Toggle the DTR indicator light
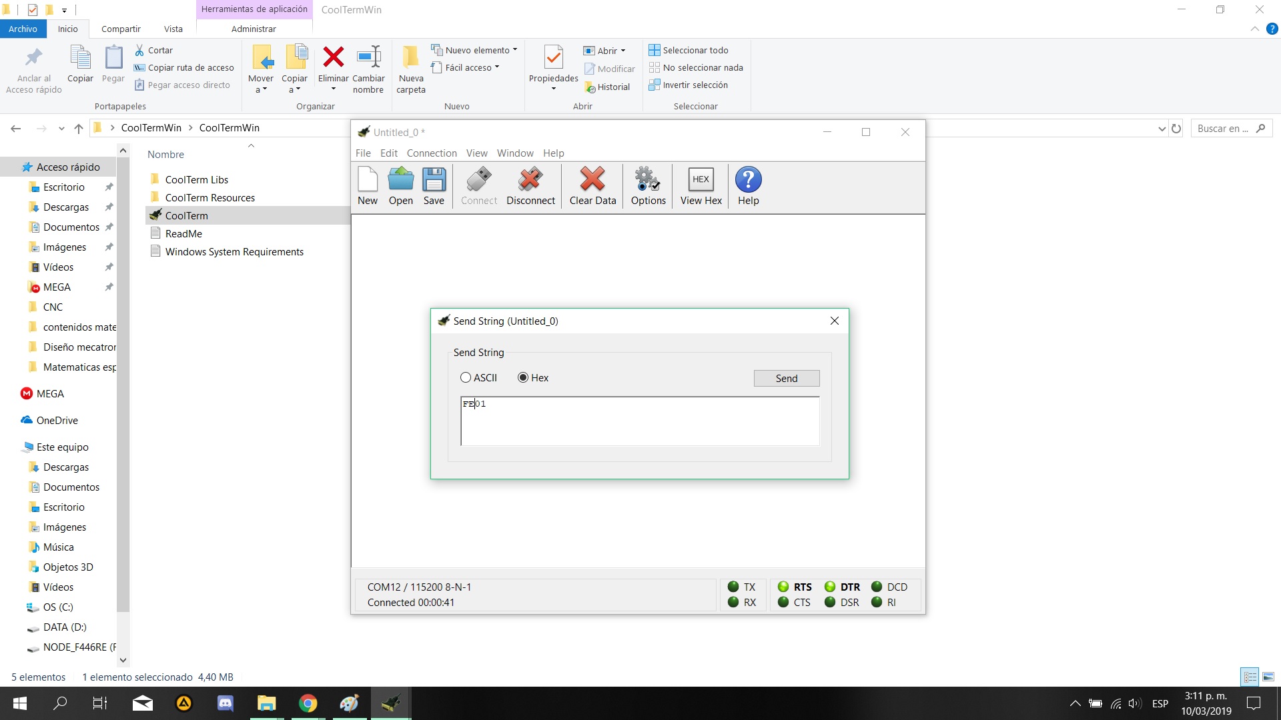This screenshot has width=1281, height=720. tap(830, 587)
